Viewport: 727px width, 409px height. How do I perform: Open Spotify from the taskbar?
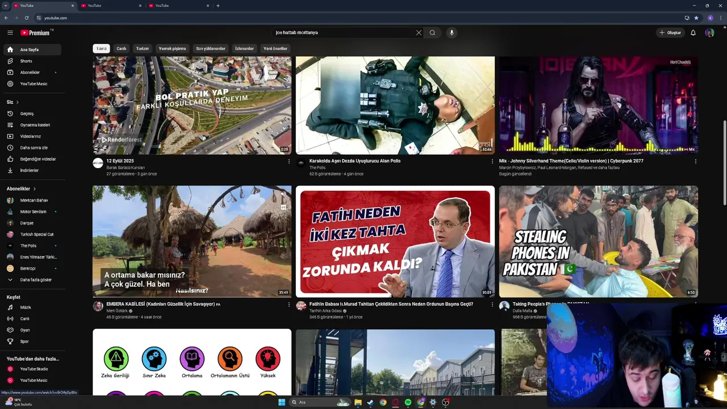[408, 402]
